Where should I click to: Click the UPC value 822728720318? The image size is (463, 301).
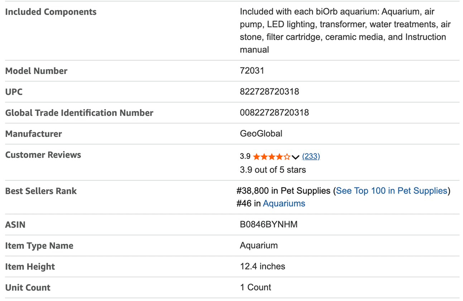[x=269, y=92]
